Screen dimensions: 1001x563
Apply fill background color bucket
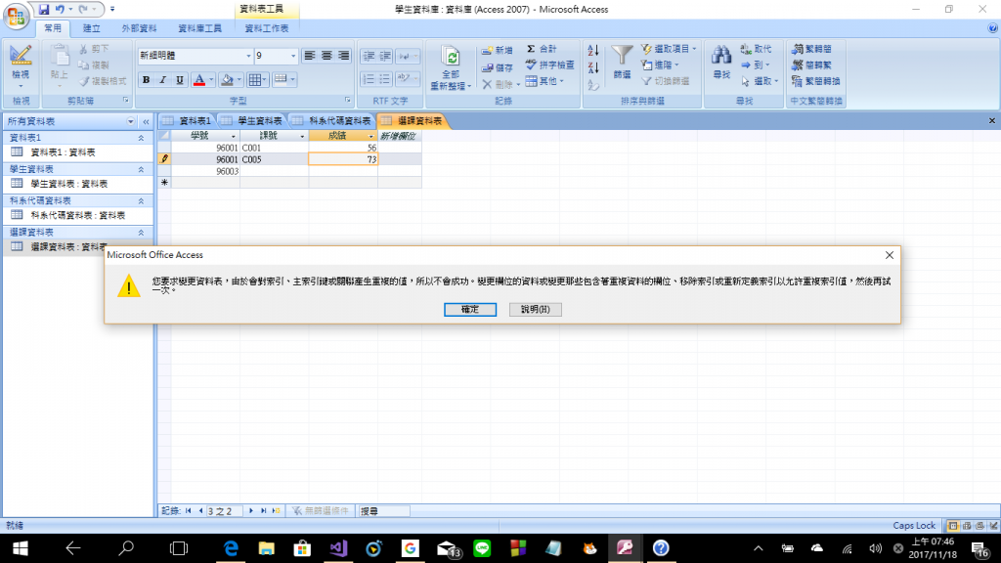coord(227,80)
